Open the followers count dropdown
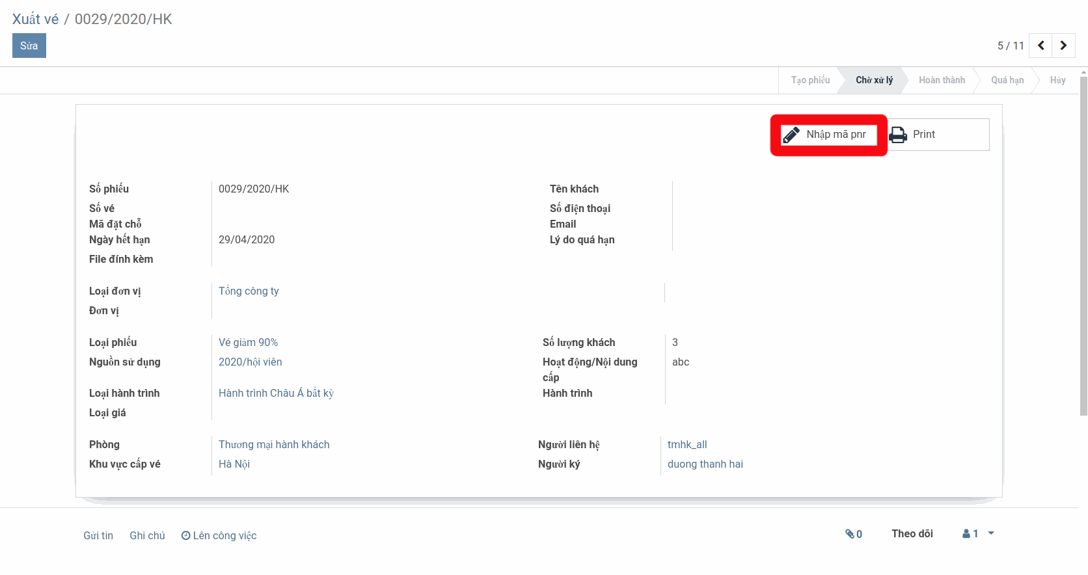 (978, 533)
